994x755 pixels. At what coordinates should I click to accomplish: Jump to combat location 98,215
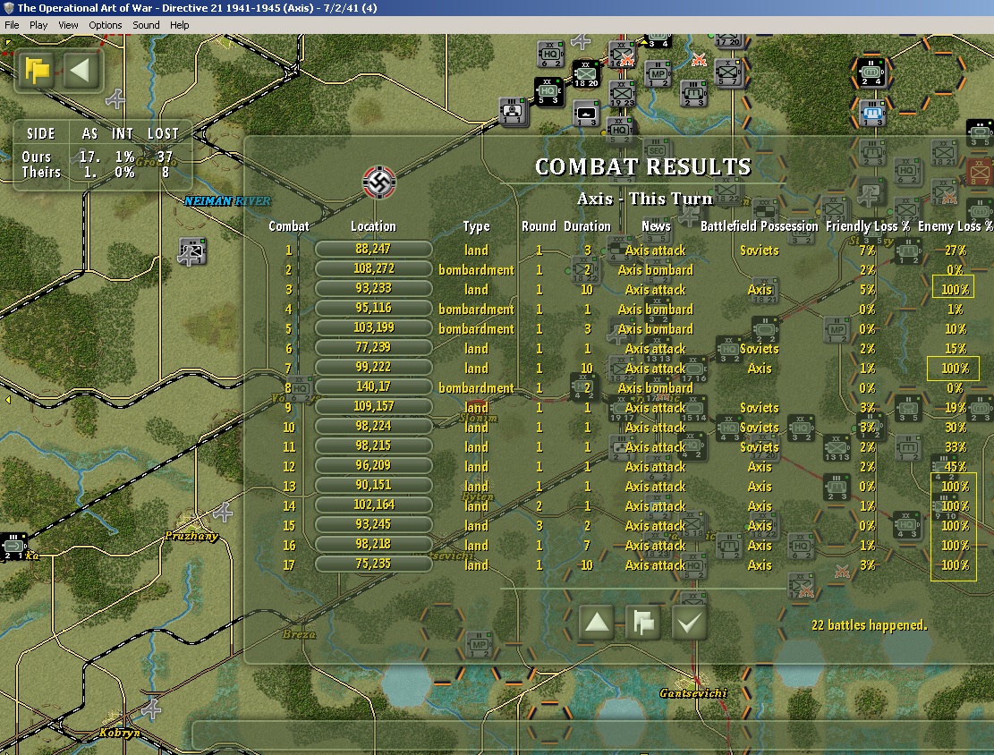pos(373,445)
